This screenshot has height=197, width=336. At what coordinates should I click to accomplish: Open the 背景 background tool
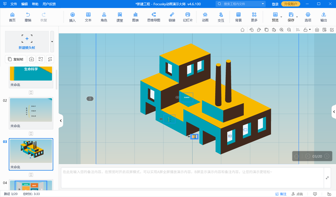pyautogui.click(x=238, y=17)
